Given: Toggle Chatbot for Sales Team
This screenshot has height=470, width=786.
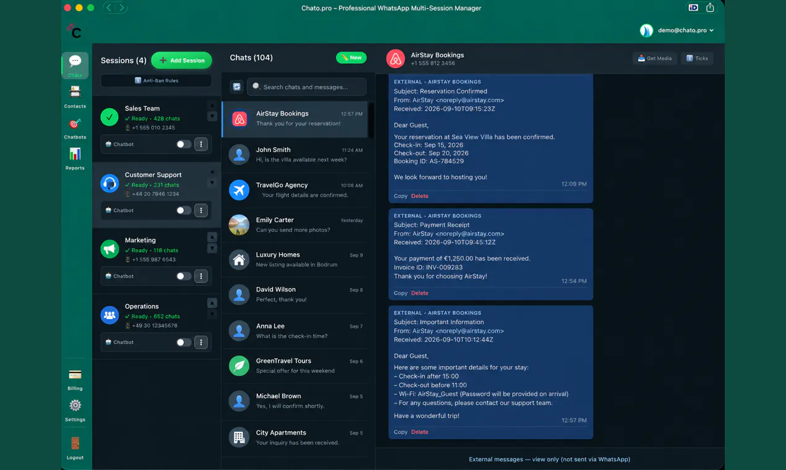Looking at the screenshot, I should pos(183,144).
